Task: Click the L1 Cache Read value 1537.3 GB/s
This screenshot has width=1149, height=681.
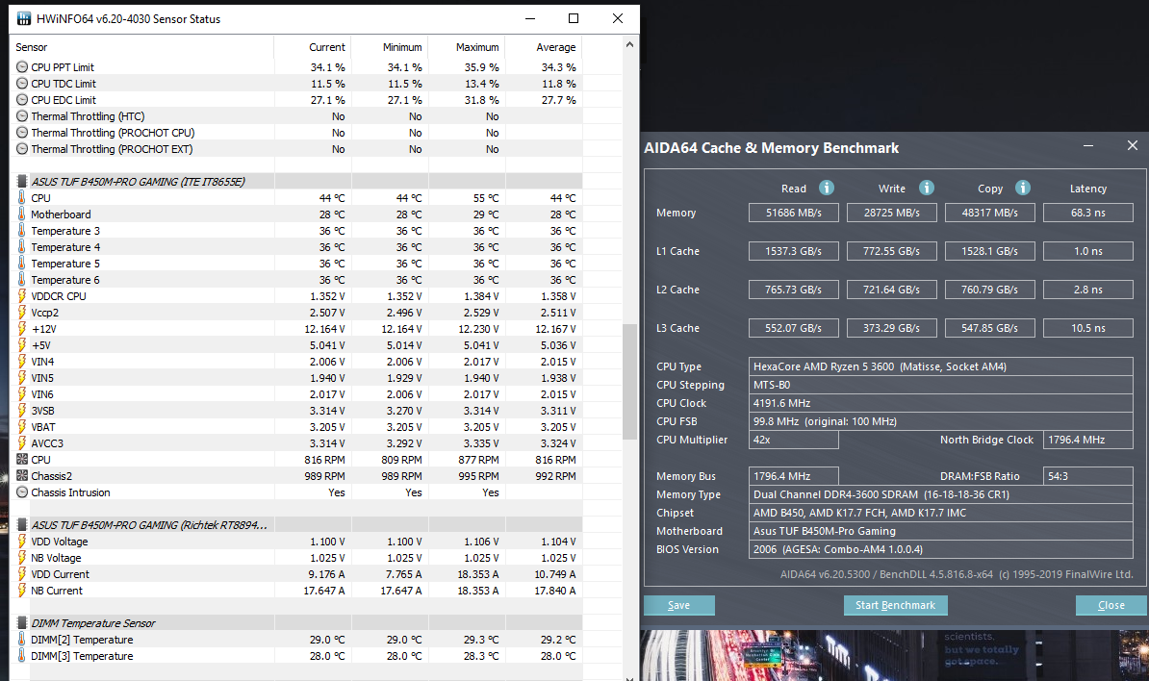Action: click(x=794, y=251)
